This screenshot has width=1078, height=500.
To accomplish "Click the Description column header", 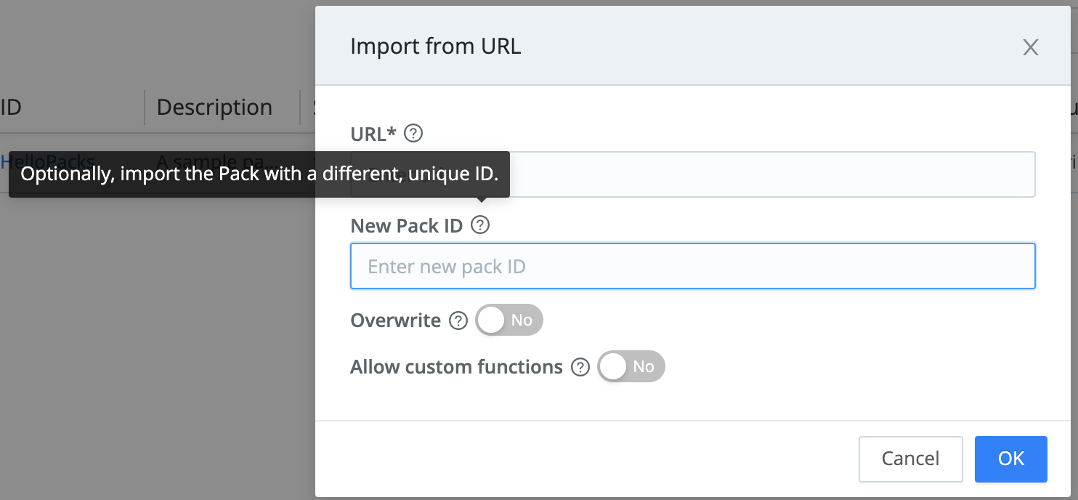I will point(213,107).
